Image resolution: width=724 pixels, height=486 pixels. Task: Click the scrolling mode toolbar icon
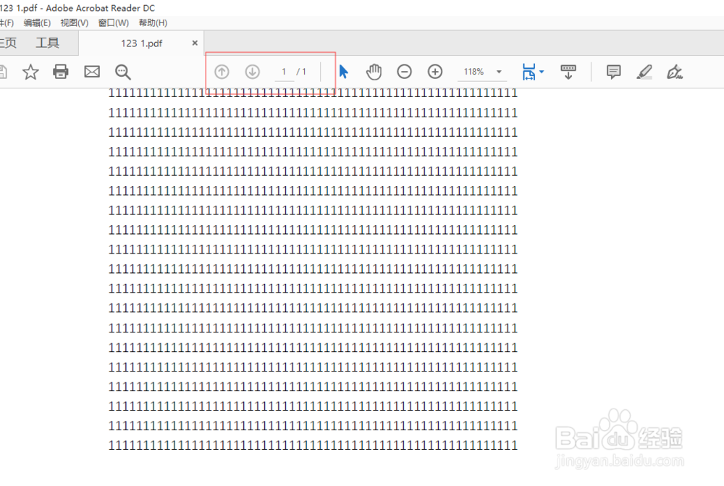[x=568, y=72]
